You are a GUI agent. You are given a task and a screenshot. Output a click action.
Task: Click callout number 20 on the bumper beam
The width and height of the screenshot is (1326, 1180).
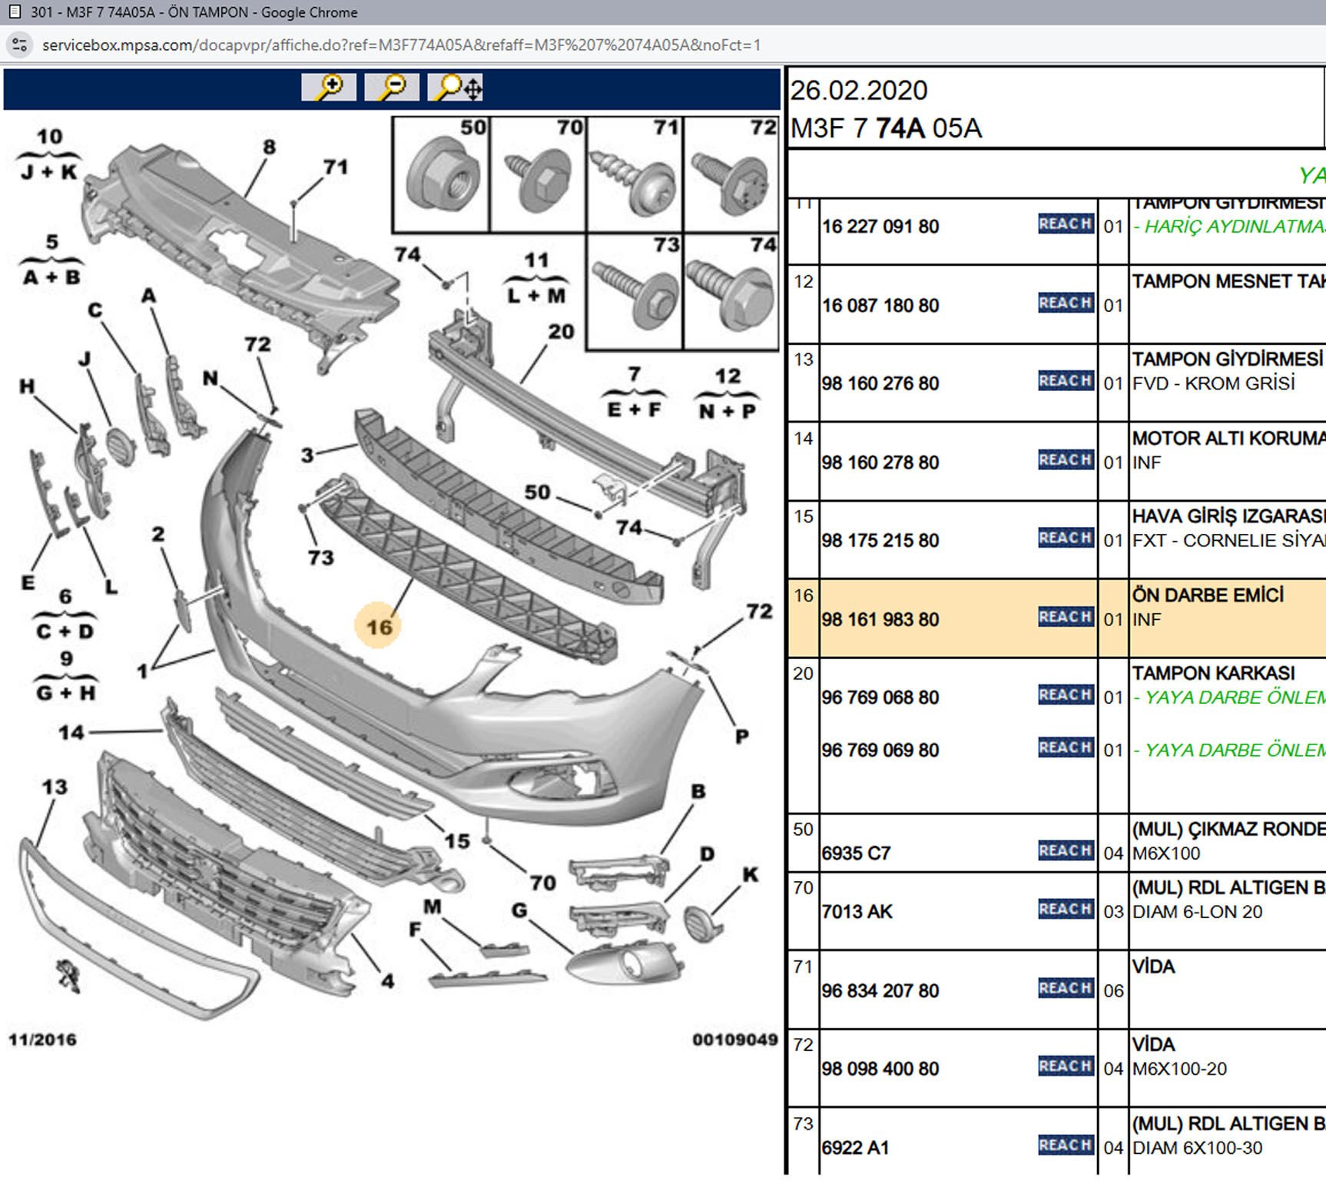561,332
